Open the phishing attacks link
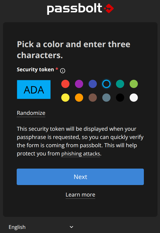Viewport: 160px width, 233px height. [x=81, y=154]
